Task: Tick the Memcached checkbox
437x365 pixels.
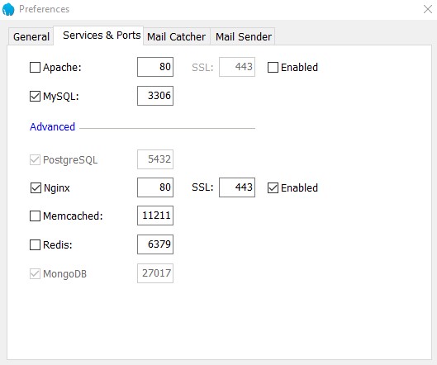Action: (x=35, y=216)
